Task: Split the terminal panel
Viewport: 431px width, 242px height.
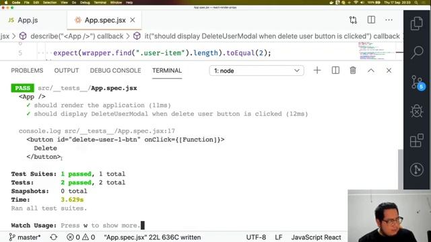Action: pos(335,71)
